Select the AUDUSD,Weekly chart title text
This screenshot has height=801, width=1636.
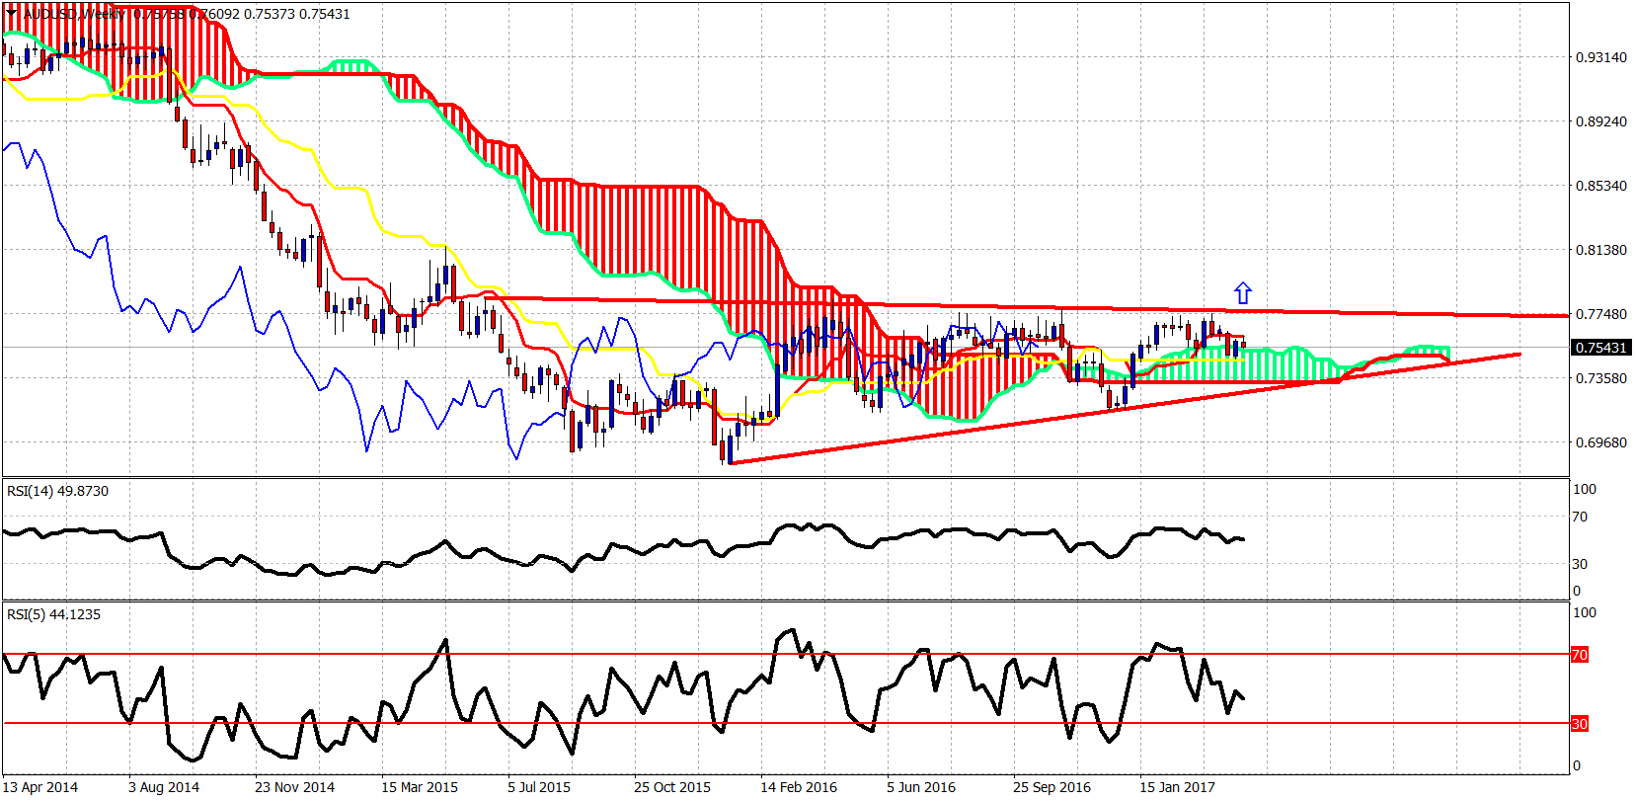pos(73,14)
